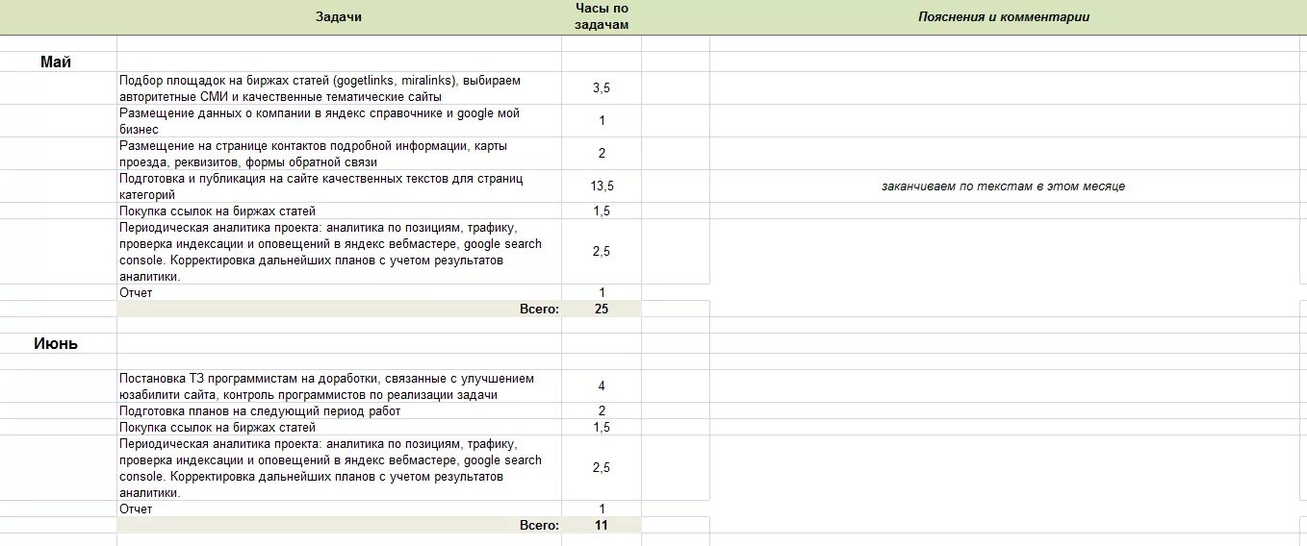Click 2,5 hours for Май analytics row

602,252
